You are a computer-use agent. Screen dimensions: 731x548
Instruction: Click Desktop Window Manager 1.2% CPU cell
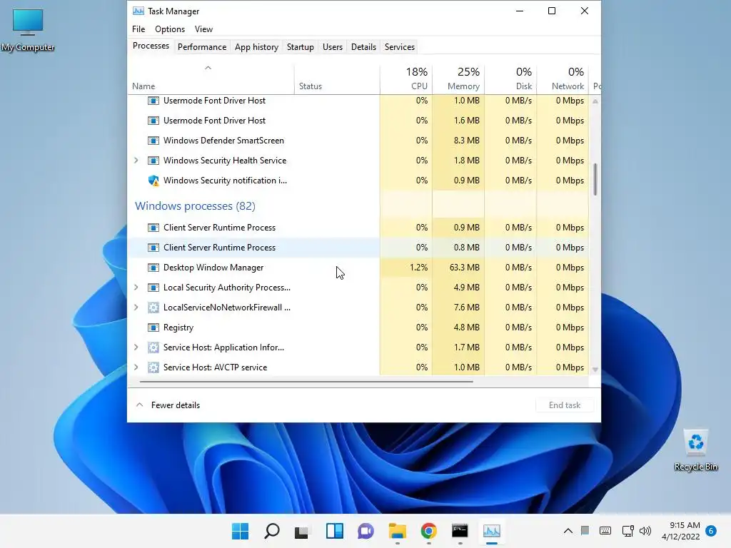point(406,268)
